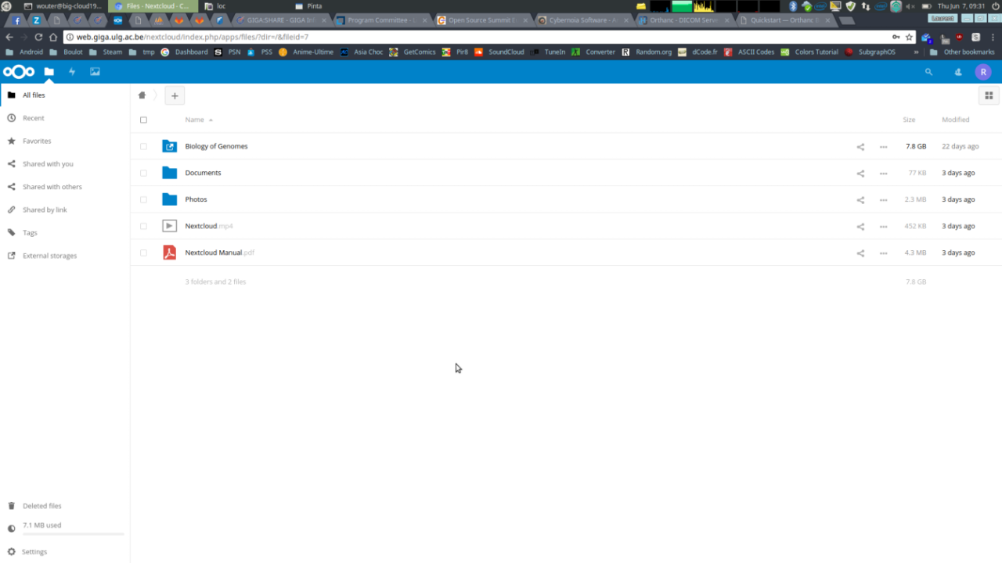Open Nextcloud Manual.pdf

click(x=220, y=253)
